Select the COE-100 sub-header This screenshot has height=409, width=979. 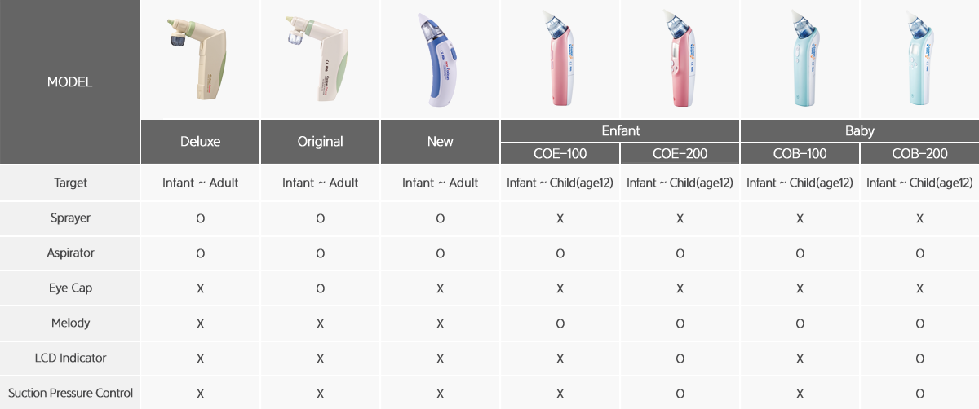pos(560,153)
